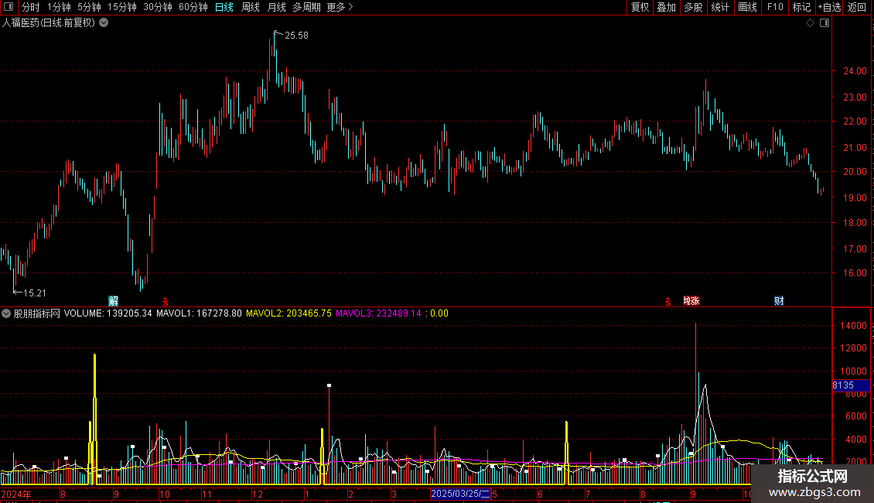Screen dimensions: 874x503
Task: Select the 60分钟 timeframe
Action: point(193,7)
